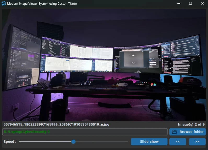Click the Browse folder button
Screen dimensions: 208x150
(187, 132)
